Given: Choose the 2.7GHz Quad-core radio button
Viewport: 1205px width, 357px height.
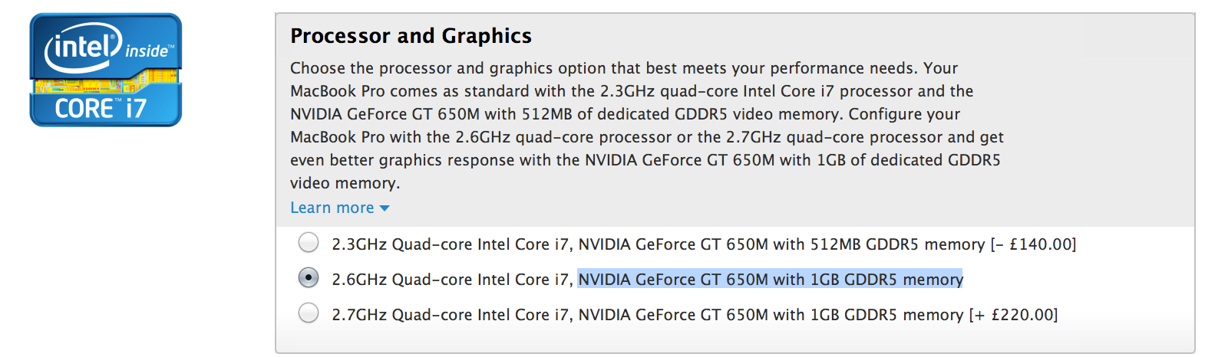Looking at the screenshot, I should [x=309, y=313].
